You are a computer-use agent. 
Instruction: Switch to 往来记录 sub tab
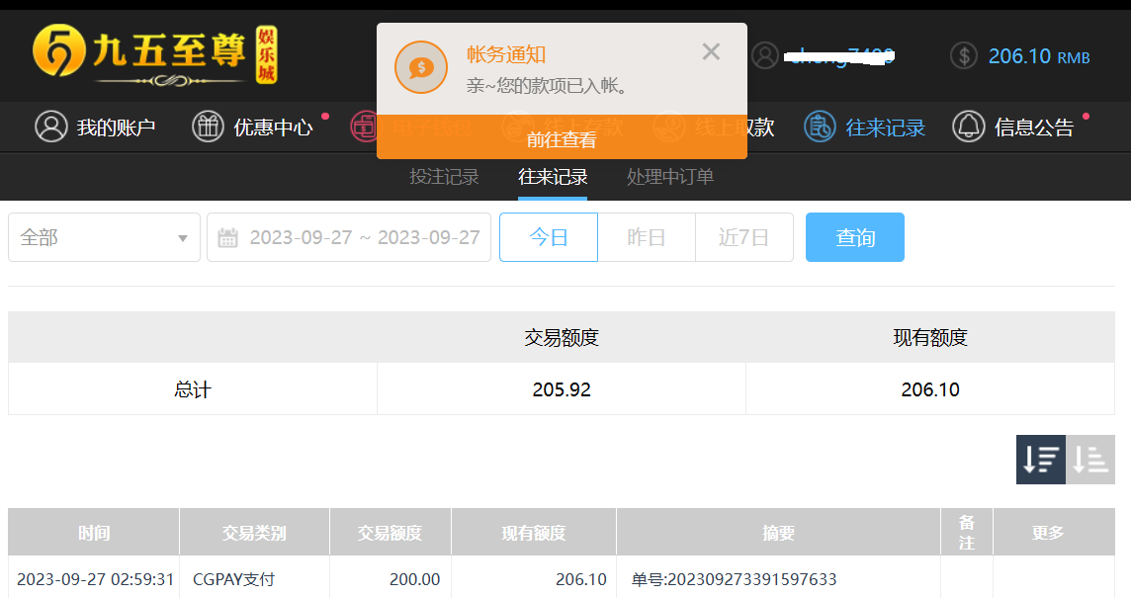(x=553, y=177)
